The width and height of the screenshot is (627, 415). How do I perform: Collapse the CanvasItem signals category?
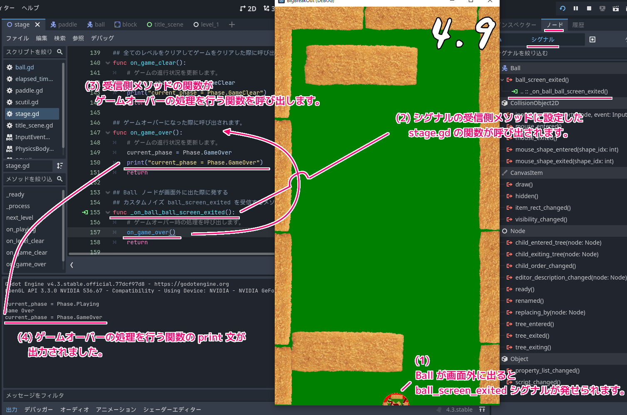tap(563, 173)
